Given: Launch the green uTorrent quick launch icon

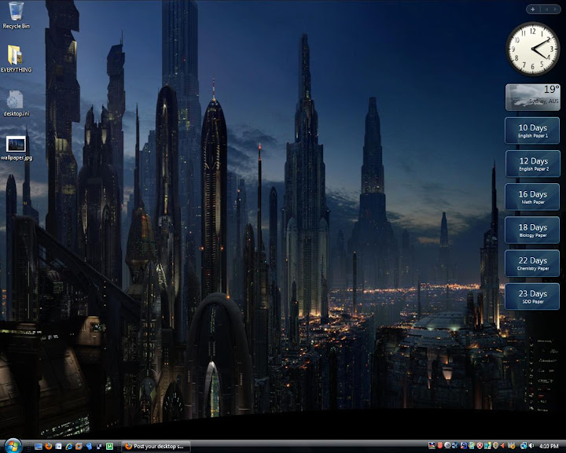Looking at the screenshot, I should click(x=109, y=446).
